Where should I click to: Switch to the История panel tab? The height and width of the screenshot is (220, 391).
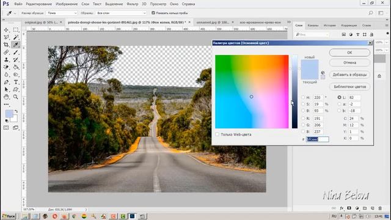330,26
